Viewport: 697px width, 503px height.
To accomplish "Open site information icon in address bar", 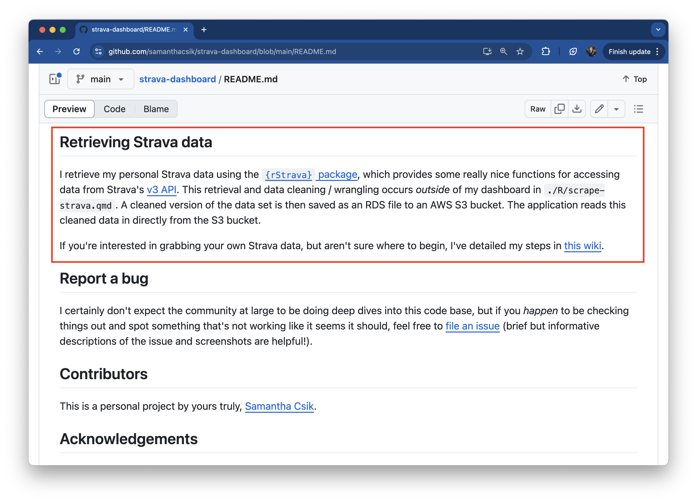I will 98,51.
